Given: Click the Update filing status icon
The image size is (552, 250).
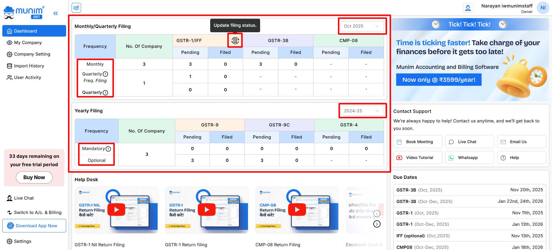Looking at the screenshot, I should click(235, 41).
